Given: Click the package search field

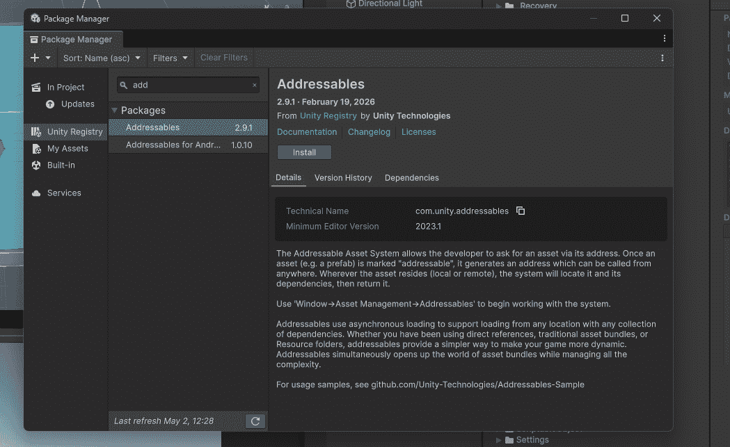Looking at the screenshot, I should 188,85.
